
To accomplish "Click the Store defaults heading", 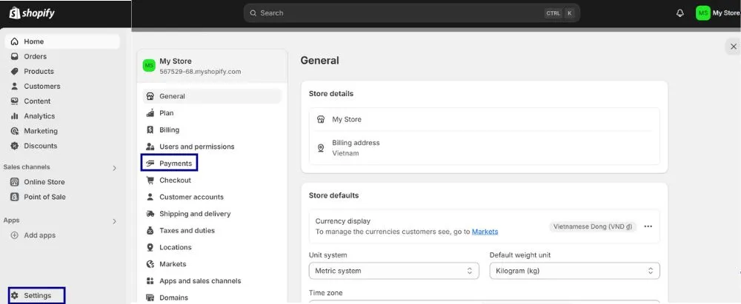I will click(x=333, y=195).
